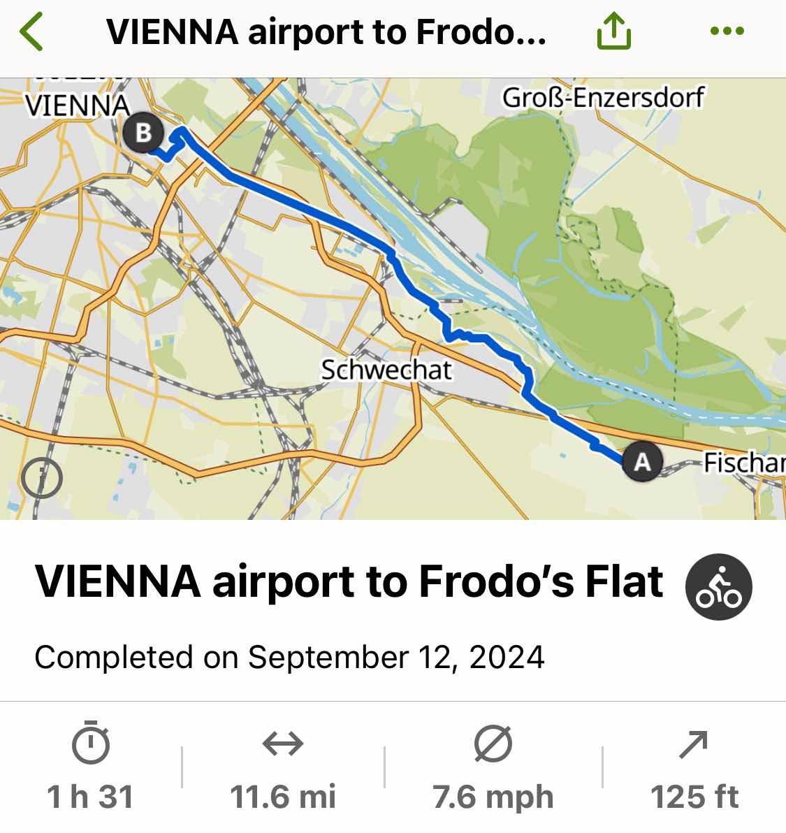Tap the Schwechat label on map
Screen dimensions: 786x833
point(386,370)
